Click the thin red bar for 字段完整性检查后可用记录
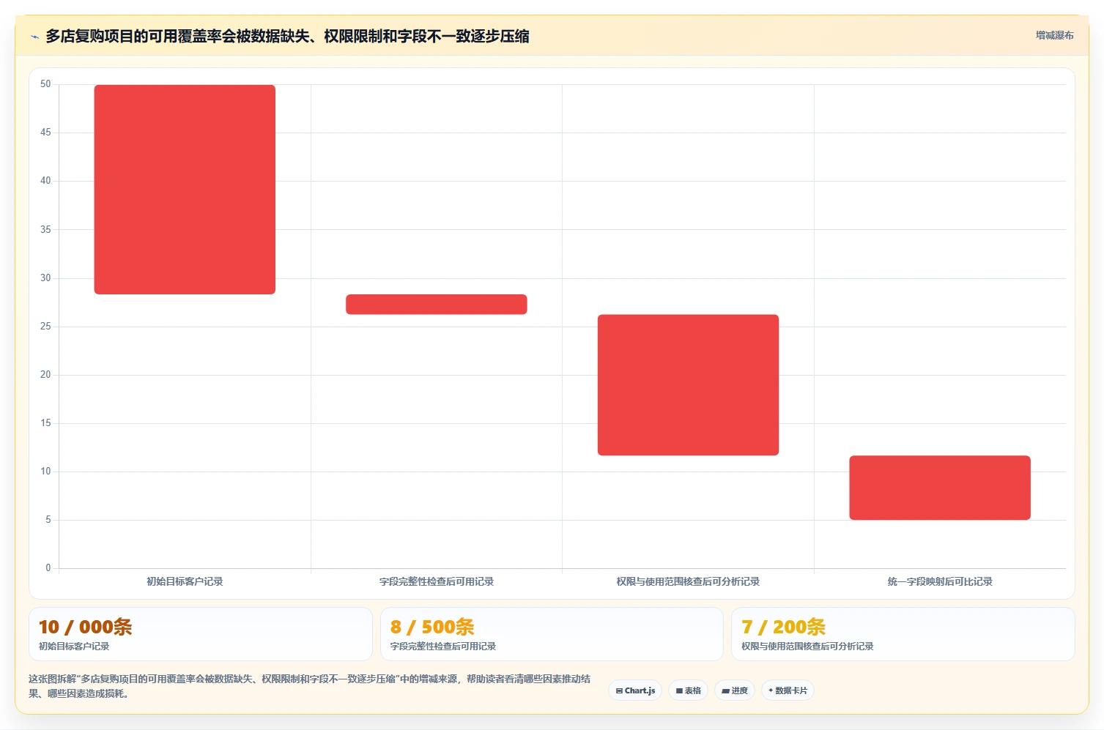Image resolution: width=1104 pixels, height=730 pixels. (437, 305)
